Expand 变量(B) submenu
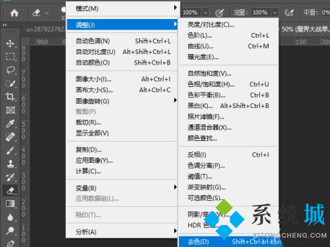This screenshot has width=330, height=247. 123,188
